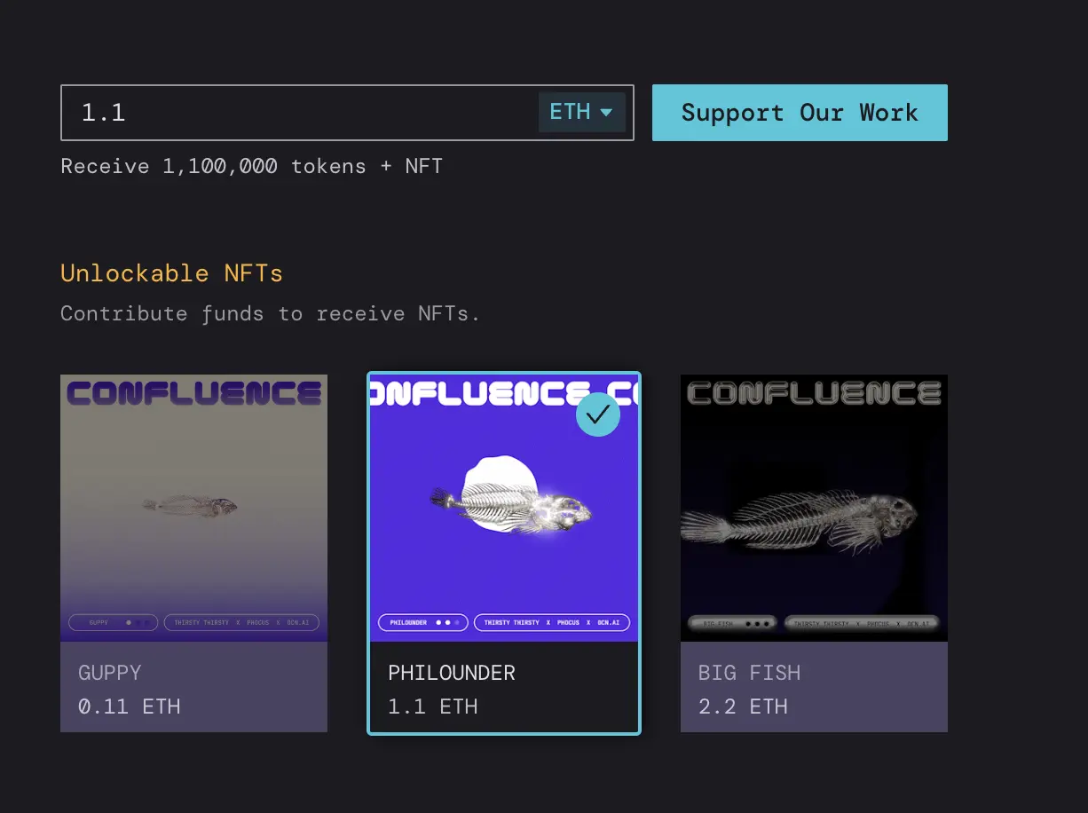
Task: Click the checkmark badge on Philounder card
Action: [598, 414]
